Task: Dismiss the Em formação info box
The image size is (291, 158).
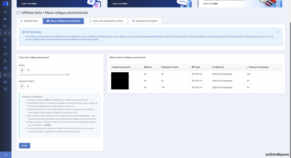Action: [x=278, y=32]
